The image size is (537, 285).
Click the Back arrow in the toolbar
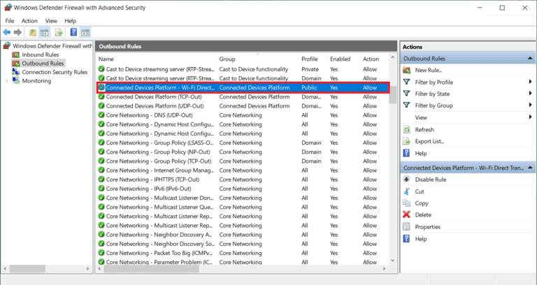(x=7, y=32)
